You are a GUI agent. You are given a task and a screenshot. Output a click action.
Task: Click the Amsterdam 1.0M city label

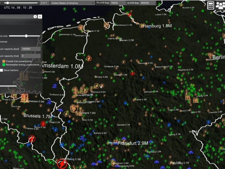point(62,66)
